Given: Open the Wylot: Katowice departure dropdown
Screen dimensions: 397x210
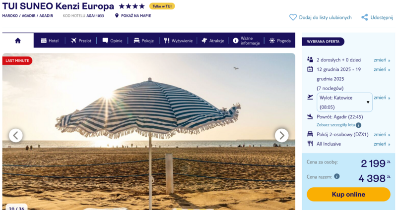Looking at the screenshot, I should click(x=344, y=103).
